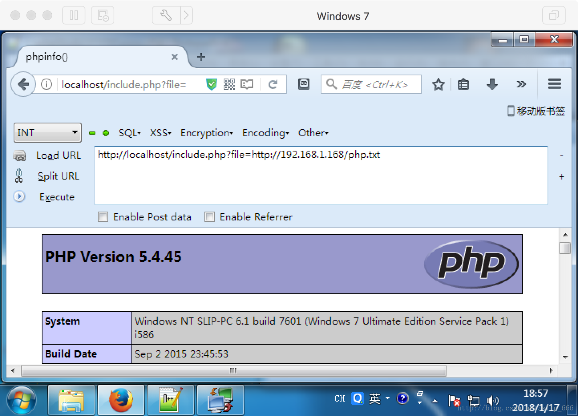Open the QR code icon in address bar
This screenshot has height=416, width=578.
[x=229, y=84]
